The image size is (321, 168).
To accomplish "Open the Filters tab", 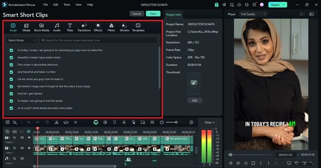I will 111,28.
